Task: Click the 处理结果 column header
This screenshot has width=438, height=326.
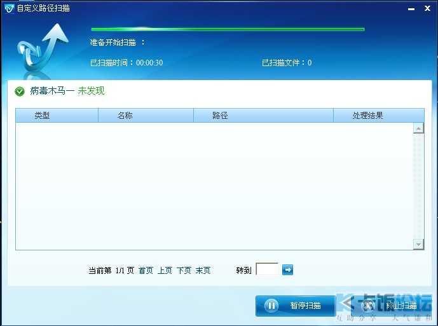Action: 367,116
